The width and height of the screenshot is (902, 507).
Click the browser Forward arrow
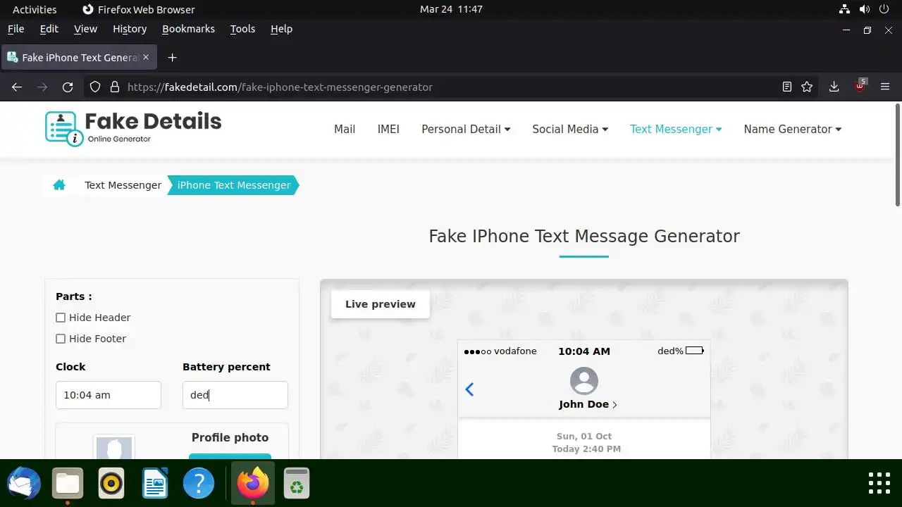42,87
